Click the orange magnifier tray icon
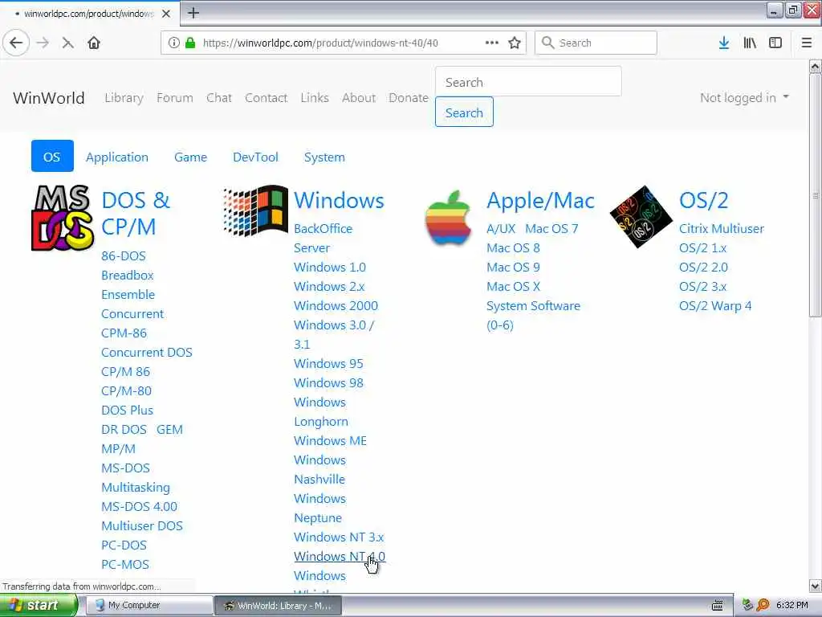This screenshot has height=617, width=822. (x=763, y=605)
